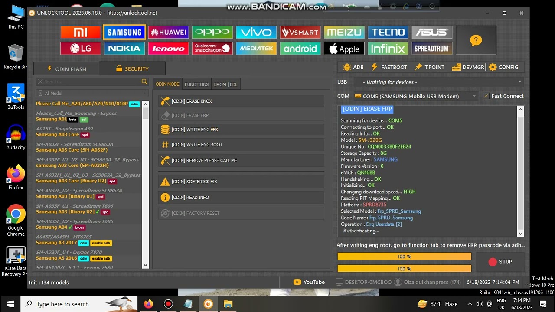555x312 pixels.
Task: Pick the Lenovo brand tile
Action: point(168,49)
